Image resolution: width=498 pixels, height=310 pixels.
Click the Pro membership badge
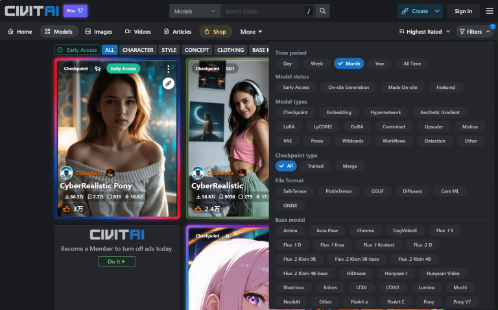[75, 11]
